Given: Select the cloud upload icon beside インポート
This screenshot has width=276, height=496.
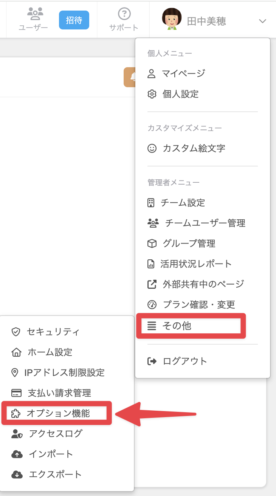Looking at the screenshot, I should pyautogui.click(x=16, y=454).
